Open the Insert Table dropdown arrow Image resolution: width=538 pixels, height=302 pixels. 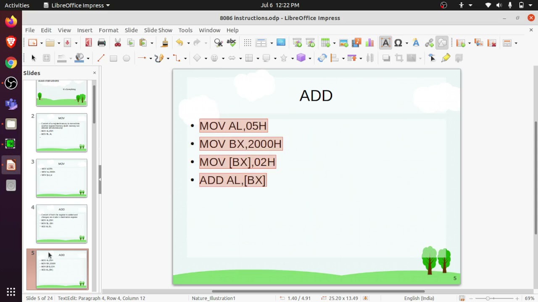(334, 43)
